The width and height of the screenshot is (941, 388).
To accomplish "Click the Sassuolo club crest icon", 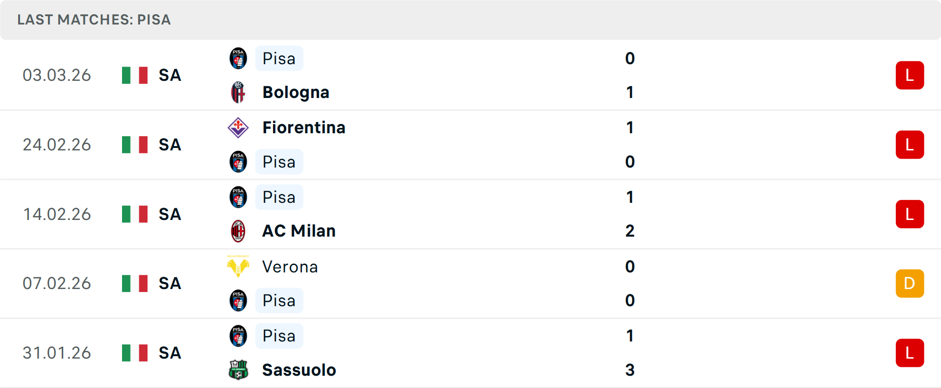I will 238,370.
